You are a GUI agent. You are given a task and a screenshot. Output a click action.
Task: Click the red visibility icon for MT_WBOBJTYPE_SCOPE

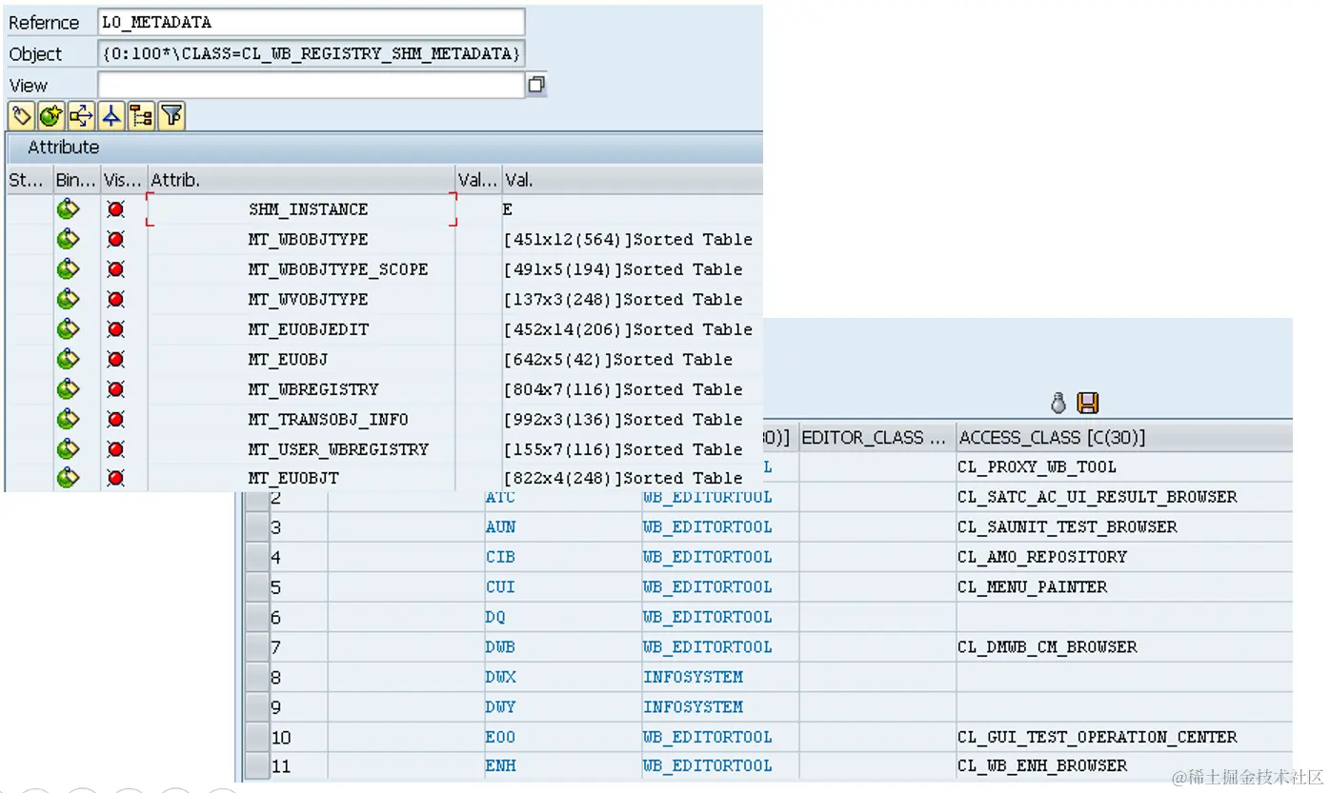point(116,269)
